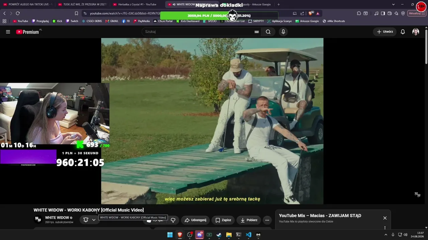Open Brave Rewards triangle icon
The width and height of the screenshot is (428, 240).
pos(318,13)
